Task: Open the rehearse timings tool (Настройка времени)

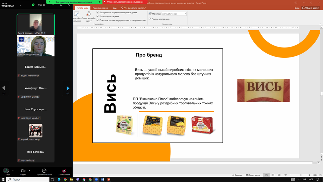Action: point(77,17)
